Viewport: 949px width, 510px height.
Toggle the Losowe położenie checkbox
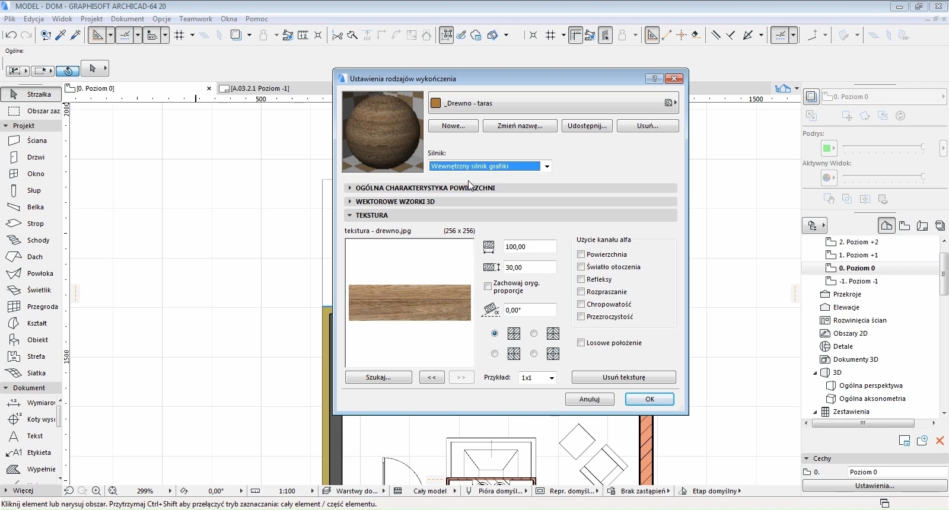(581, 343)
